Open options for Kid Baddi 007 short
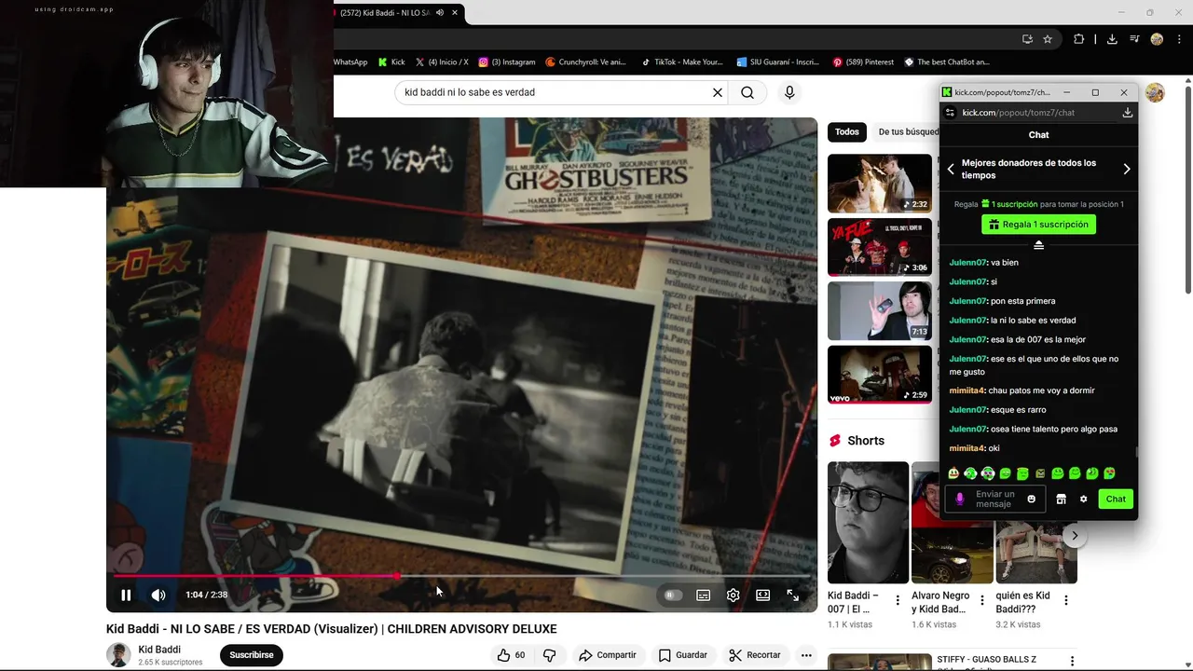This screenshot has height=671, width=1193. (x=898, y=600)
